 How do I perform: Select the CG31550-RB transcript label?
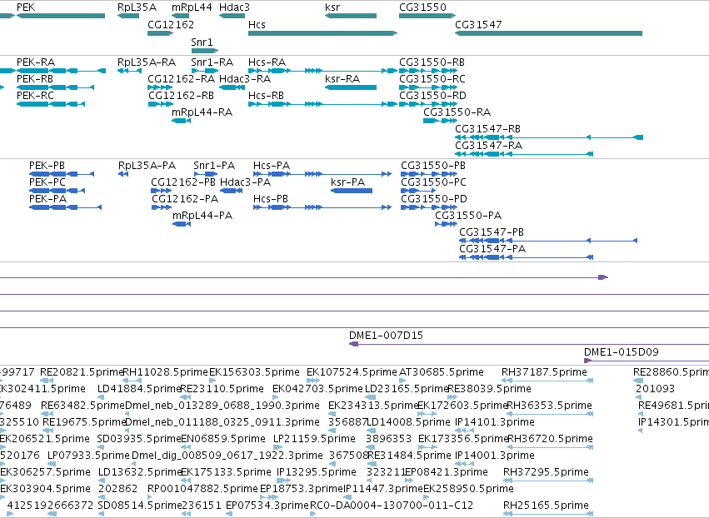[432, 62]
